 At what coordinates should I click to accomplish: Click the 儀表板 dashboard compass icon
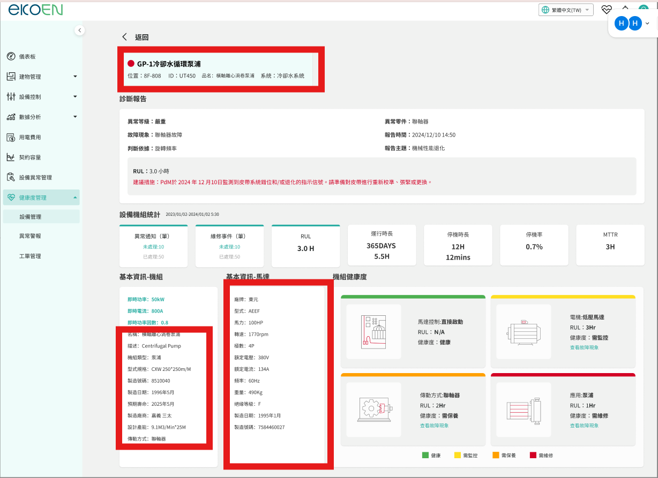coord(11,57)
